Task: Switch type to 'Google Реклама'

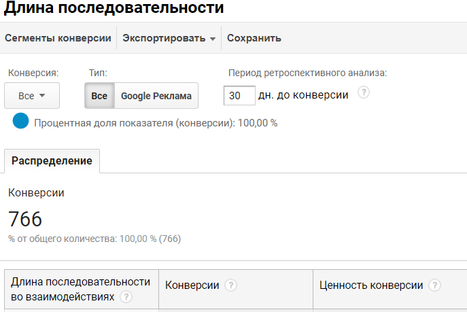Action: click(156, 96)
